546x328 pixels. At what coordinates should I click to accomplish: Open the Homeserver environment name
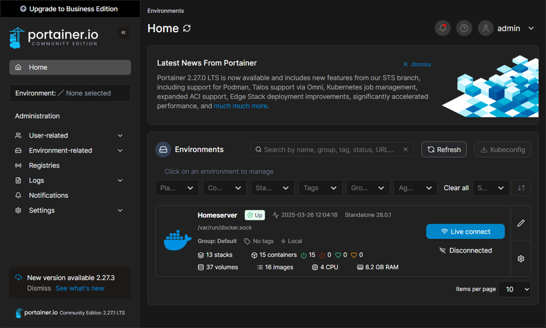tap(218, 215)
